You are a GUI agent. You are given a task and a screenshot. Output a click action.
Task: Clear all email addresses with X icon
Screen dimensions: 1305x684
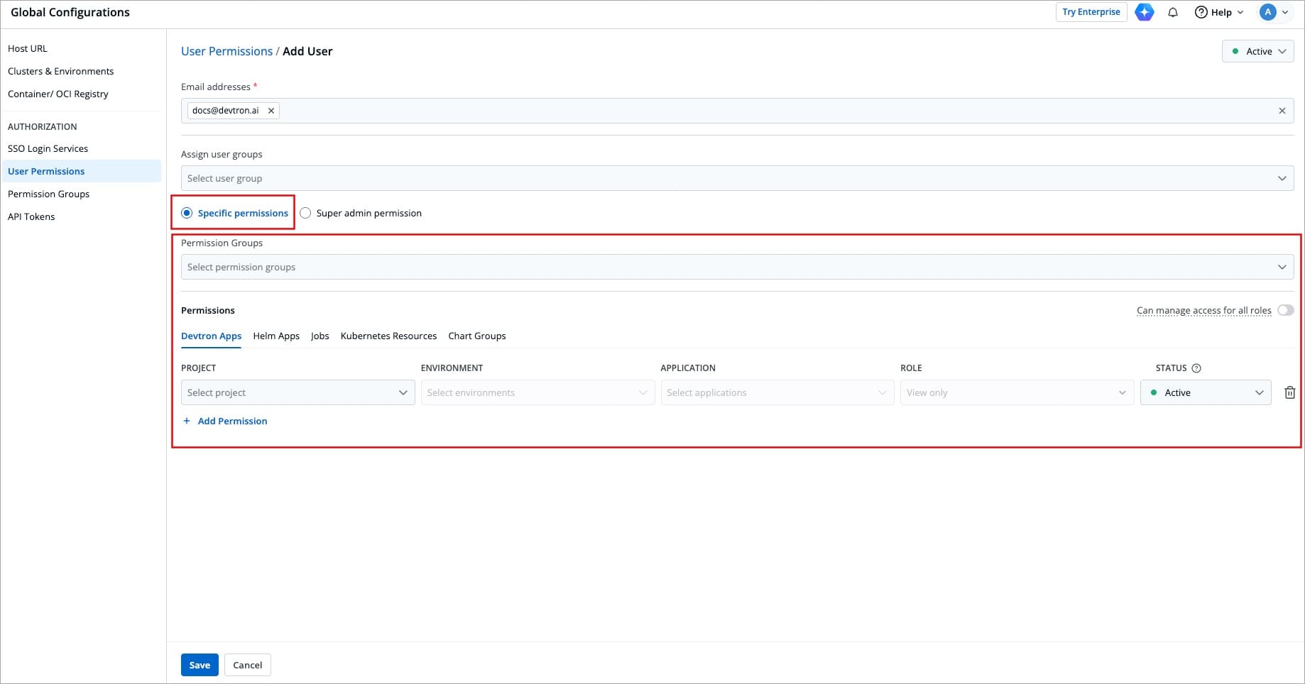1282,111
